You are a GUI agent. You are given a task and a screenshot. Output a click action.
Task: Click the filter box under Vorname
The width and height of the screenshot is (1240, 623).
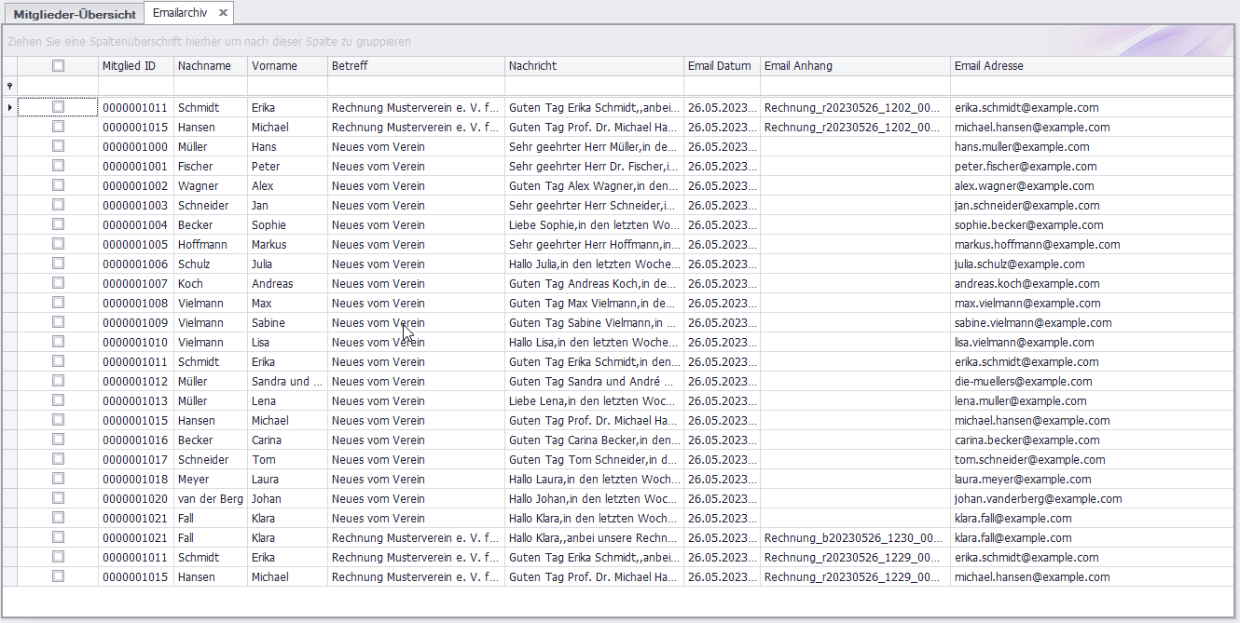(287, 86)
